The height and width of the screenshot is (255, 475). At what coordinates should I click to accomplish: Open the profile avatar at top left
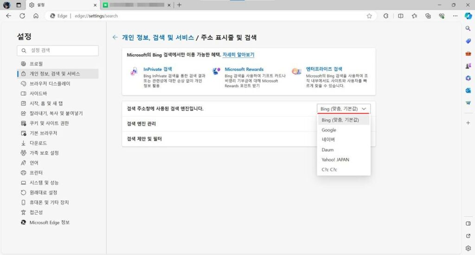point(6,5)
